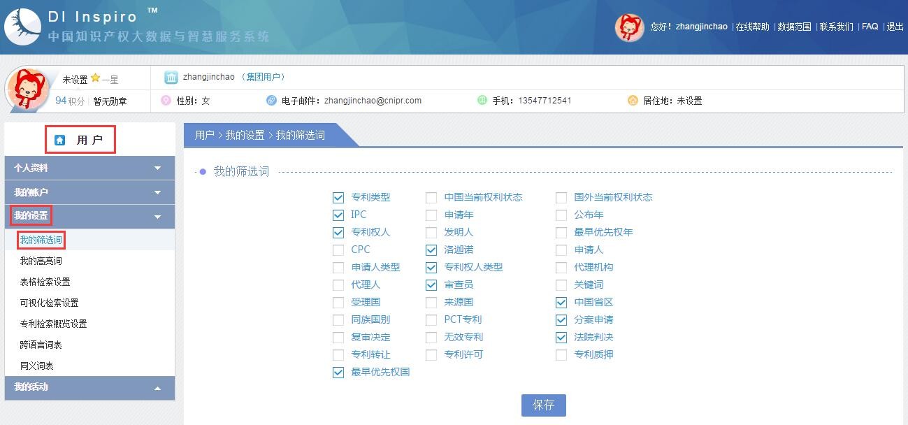Click the home icon beside 用户
908x425 pixels.
pyautogui.click(x=60, y=140)
